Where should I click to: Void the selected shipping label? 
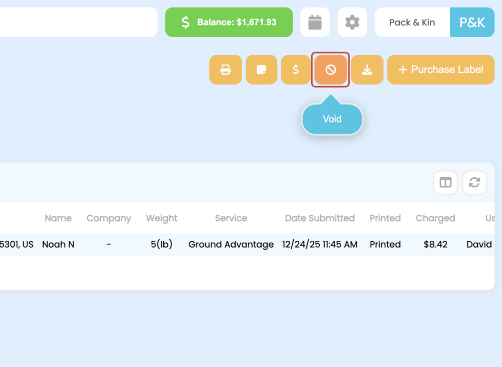click(x=330, y=69)
